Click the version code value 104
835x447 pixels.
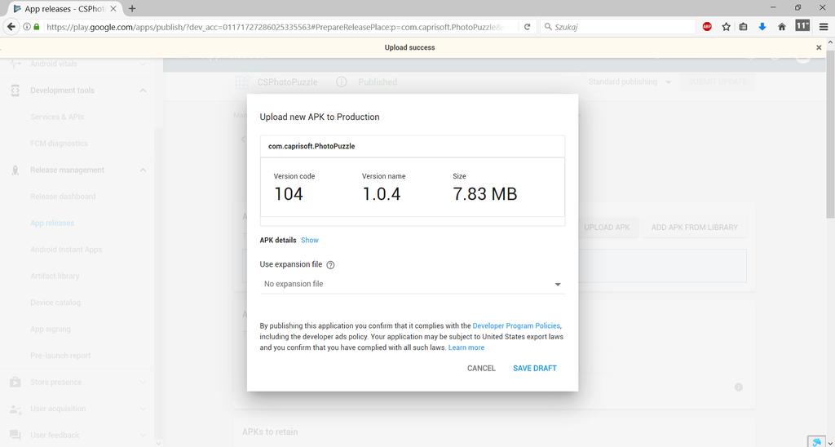(289, 194)
